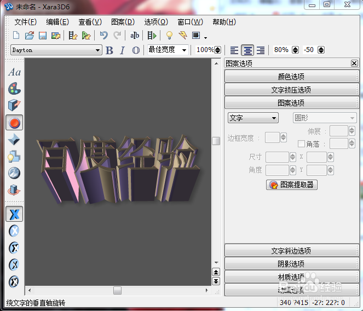Click the import animation filmstrip icon
Image resolution: width=363 pixels, height=311 pixels.
(x=73, y=36)
